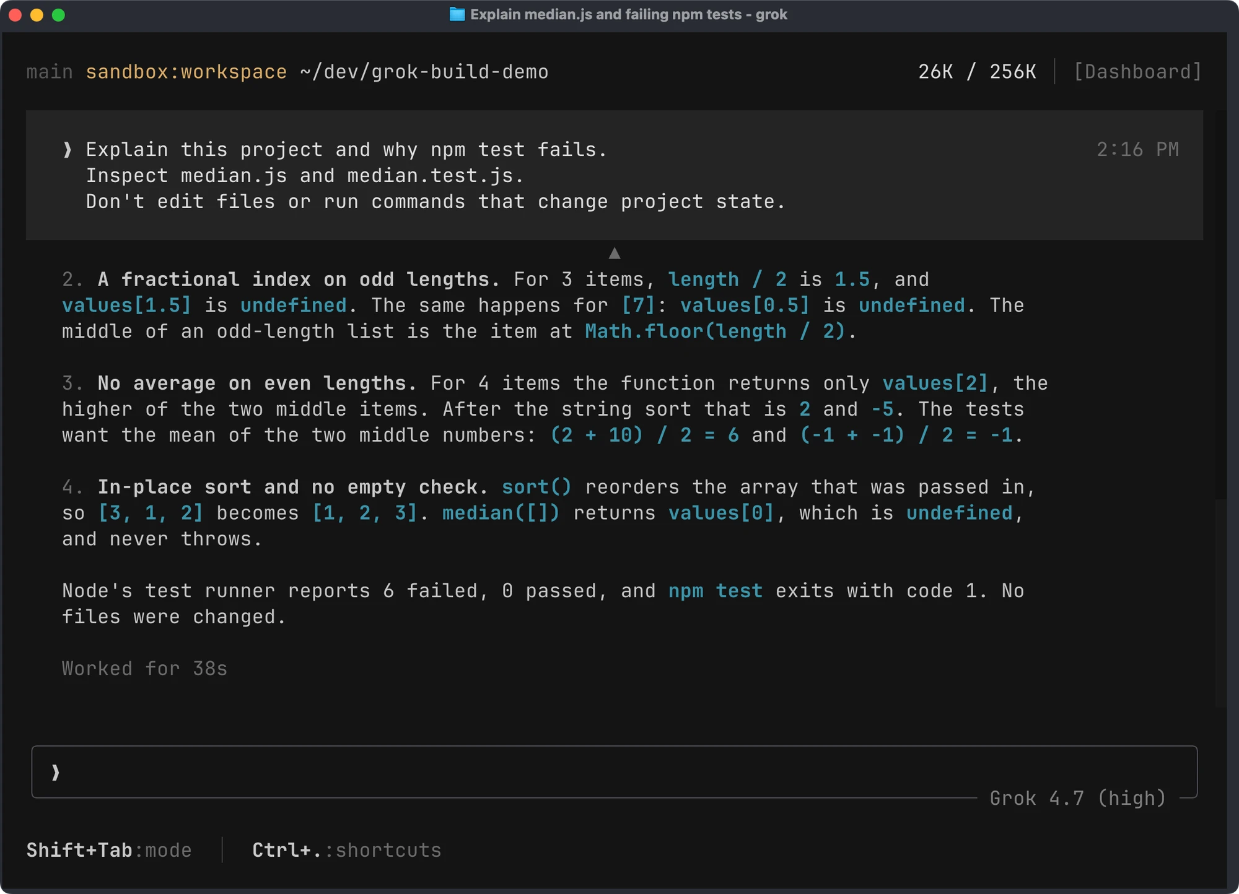The height and width of the screenshot is (894, 1239).
Task: Open the Dashboard link in header
Action: pos(1137,72)
